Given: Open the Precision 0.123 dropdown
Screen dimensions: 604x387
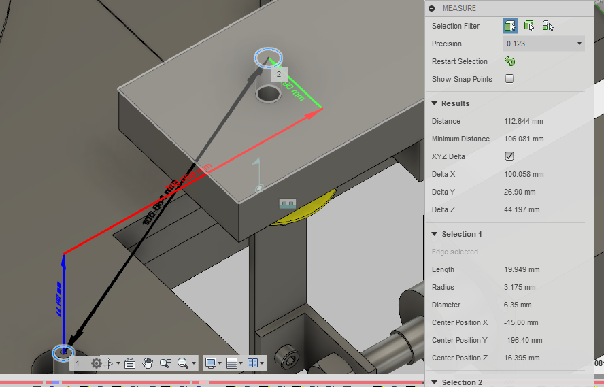Looking at the screenshot, I should click(x=543, y=44).
